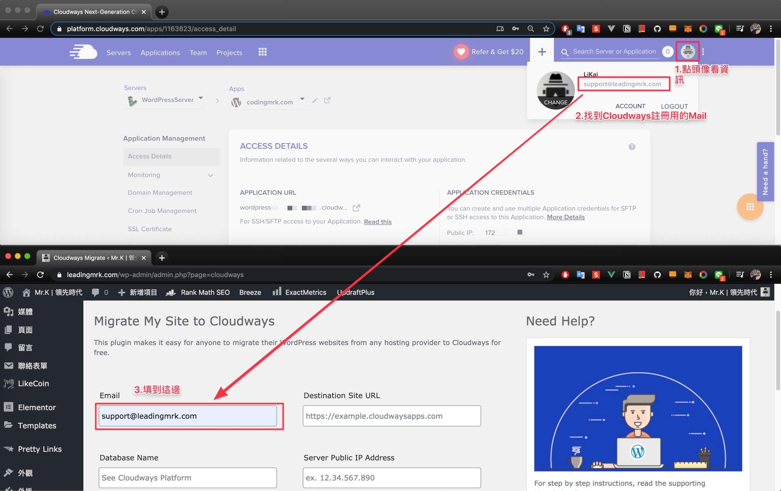This screenshot has width=781, height=491.
Task: Click LOGOUT in the profile popup
Action: (x=674, y=107)
